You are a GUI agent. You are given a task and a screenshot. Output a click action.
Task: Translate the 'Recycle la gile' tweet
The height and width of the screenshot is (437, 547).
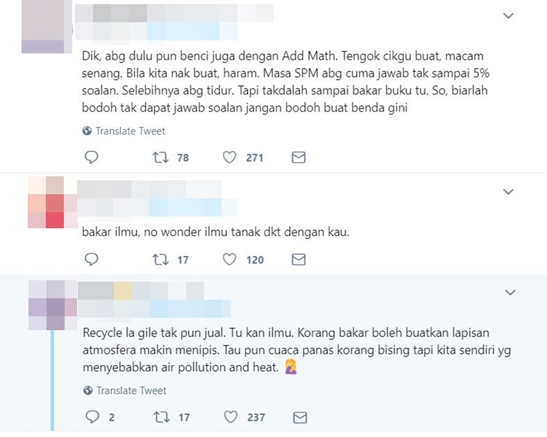click(x=125, y=391)
